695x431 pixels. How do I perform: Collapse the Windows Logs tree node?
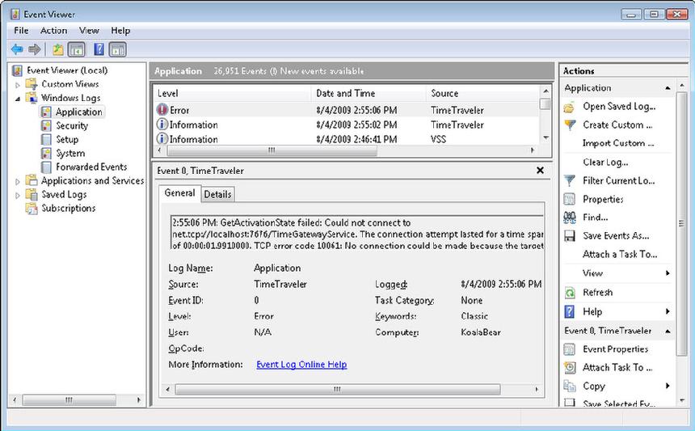point(18,99)
